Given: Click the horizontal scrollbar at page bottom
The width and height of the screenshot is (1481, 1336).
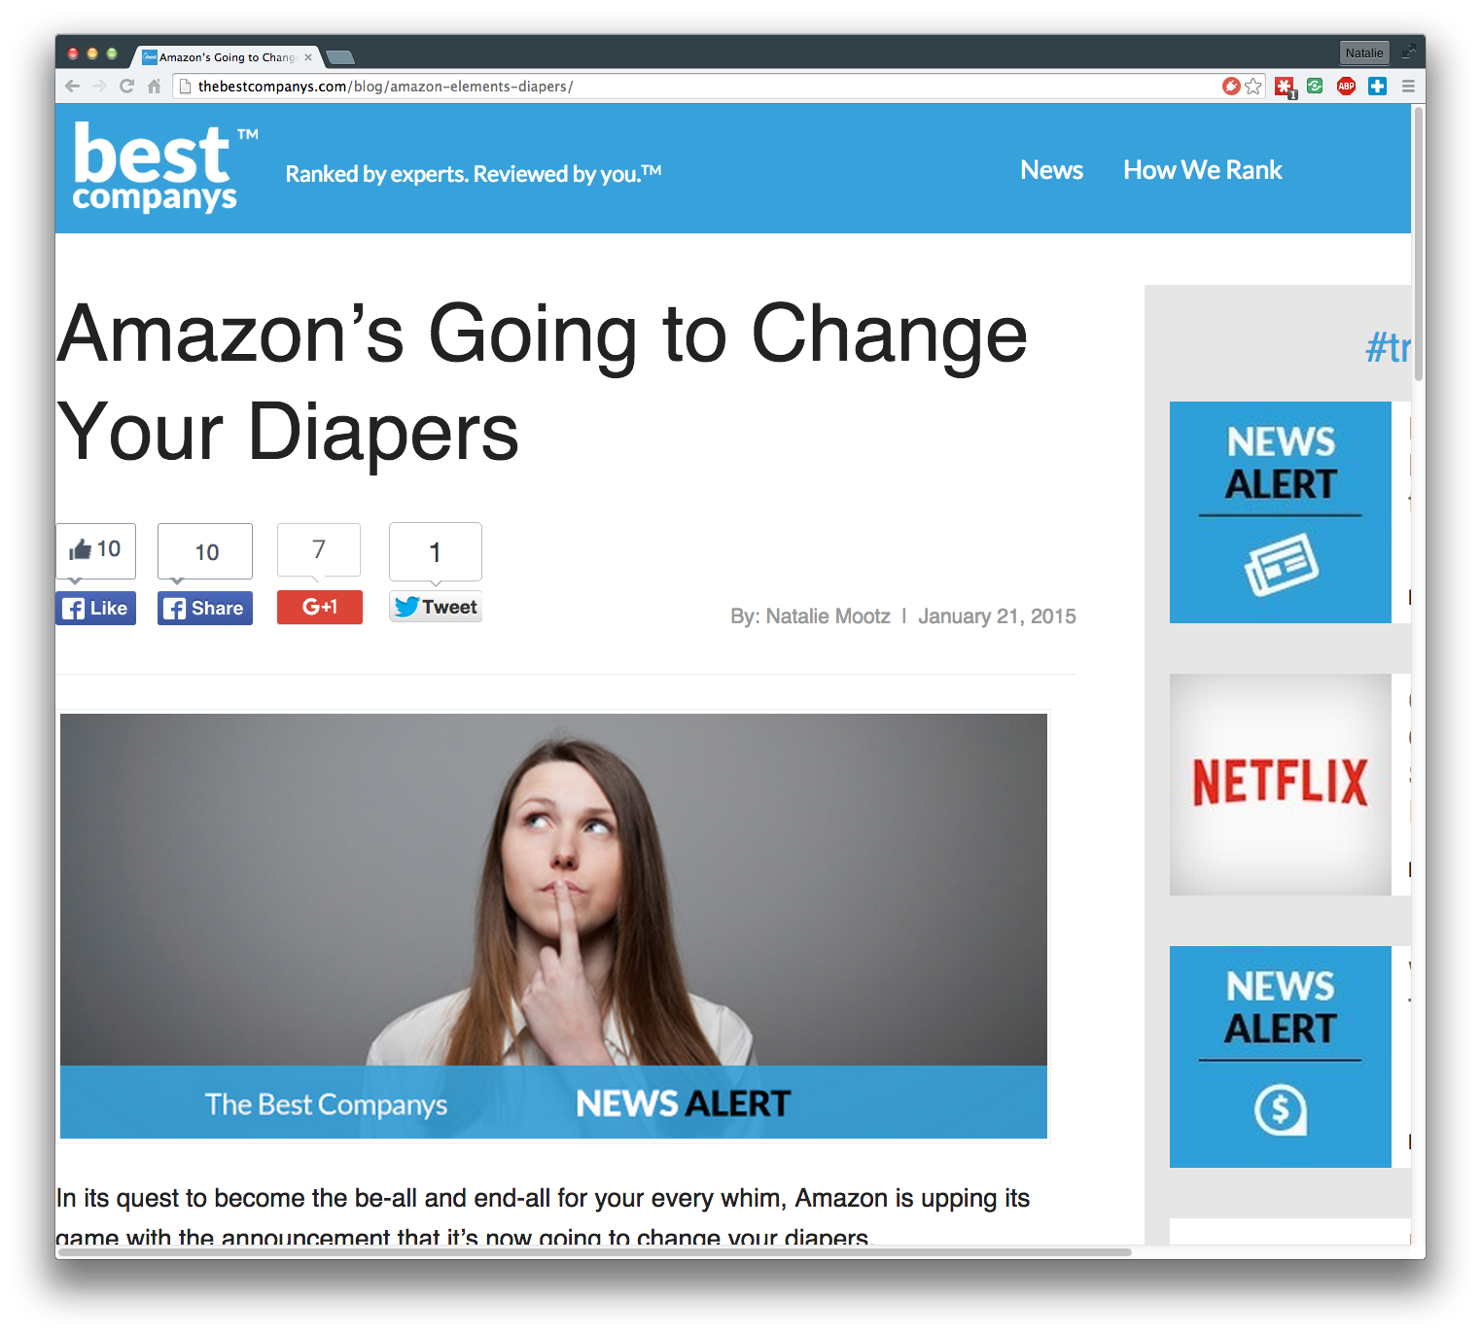Looking at the screenshot, I should 593,1251.
